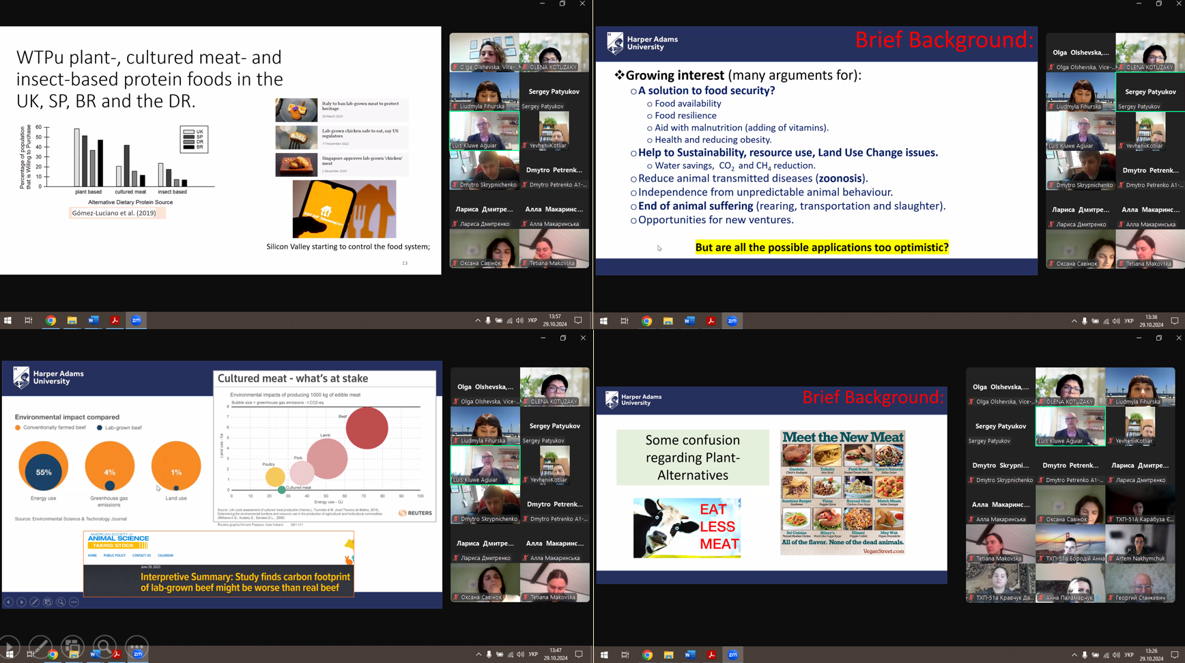Launch Chrome from the taskbar showing 13:26
This screenshot has height=663, width=1185.
(647, 655)
